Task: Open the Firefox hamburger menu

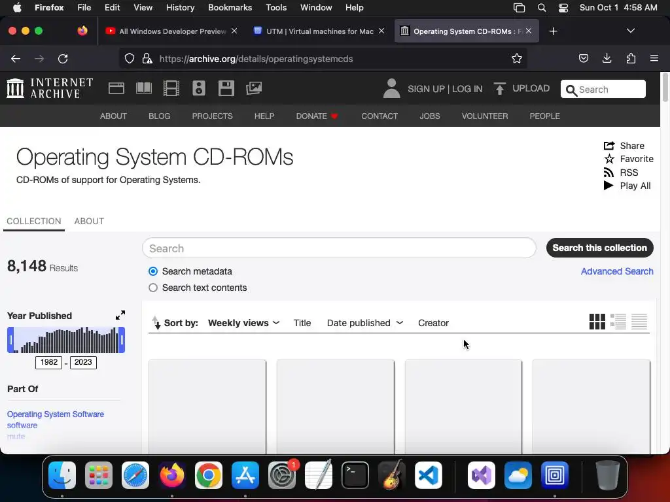Action: point(654,58)
